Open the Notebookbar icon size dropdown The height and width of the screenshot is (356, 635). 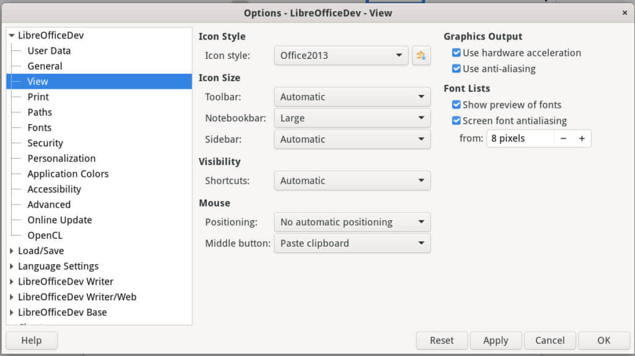click(x=352, y=118)
